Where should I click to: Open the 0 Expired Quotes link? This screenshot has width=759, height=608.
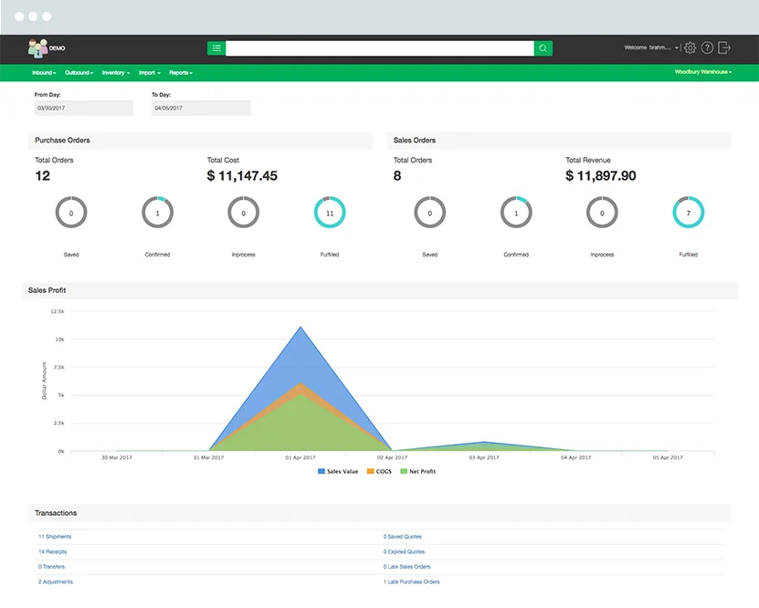(404, 551)
